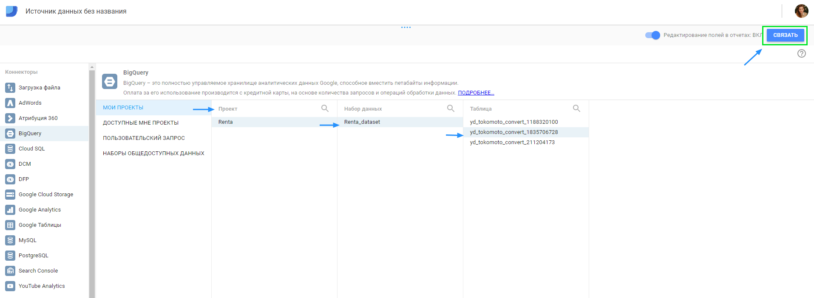814x298 pixels.
Task: Click the Google Таблицы connector icon
Action: [10, 225]
